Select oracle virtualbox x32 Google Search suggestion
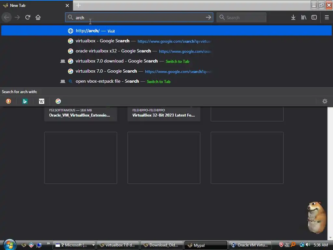 tap(166, 51)
